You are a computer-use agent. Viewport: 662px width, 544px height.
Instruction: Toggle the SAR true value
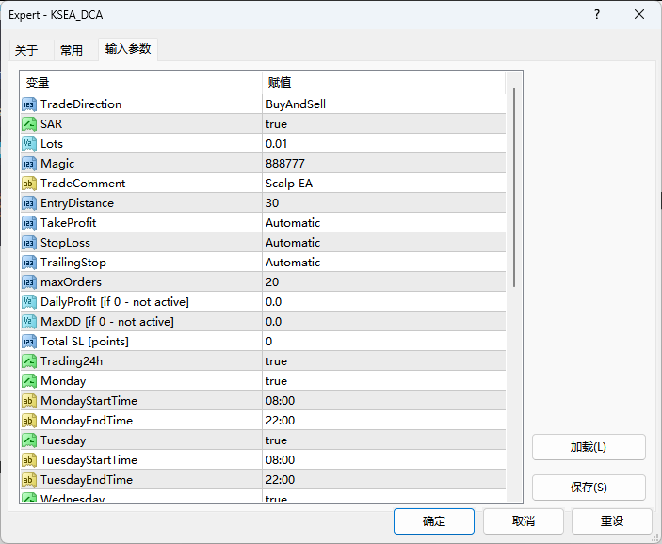[x=276, y=124]
